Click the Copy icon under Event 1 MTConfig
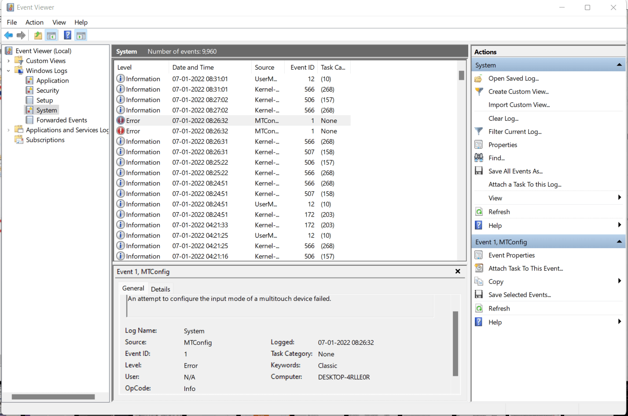This screenshot has height=416, width=628. tap(479, 282)
